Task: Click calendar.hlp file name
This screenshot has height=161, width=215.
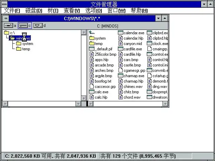Action: [133, 38]
